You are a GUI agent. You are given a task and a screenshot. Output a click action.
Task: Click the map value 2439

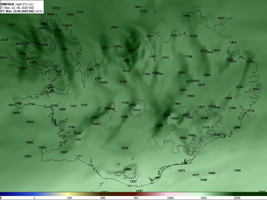tap(105, 48)
